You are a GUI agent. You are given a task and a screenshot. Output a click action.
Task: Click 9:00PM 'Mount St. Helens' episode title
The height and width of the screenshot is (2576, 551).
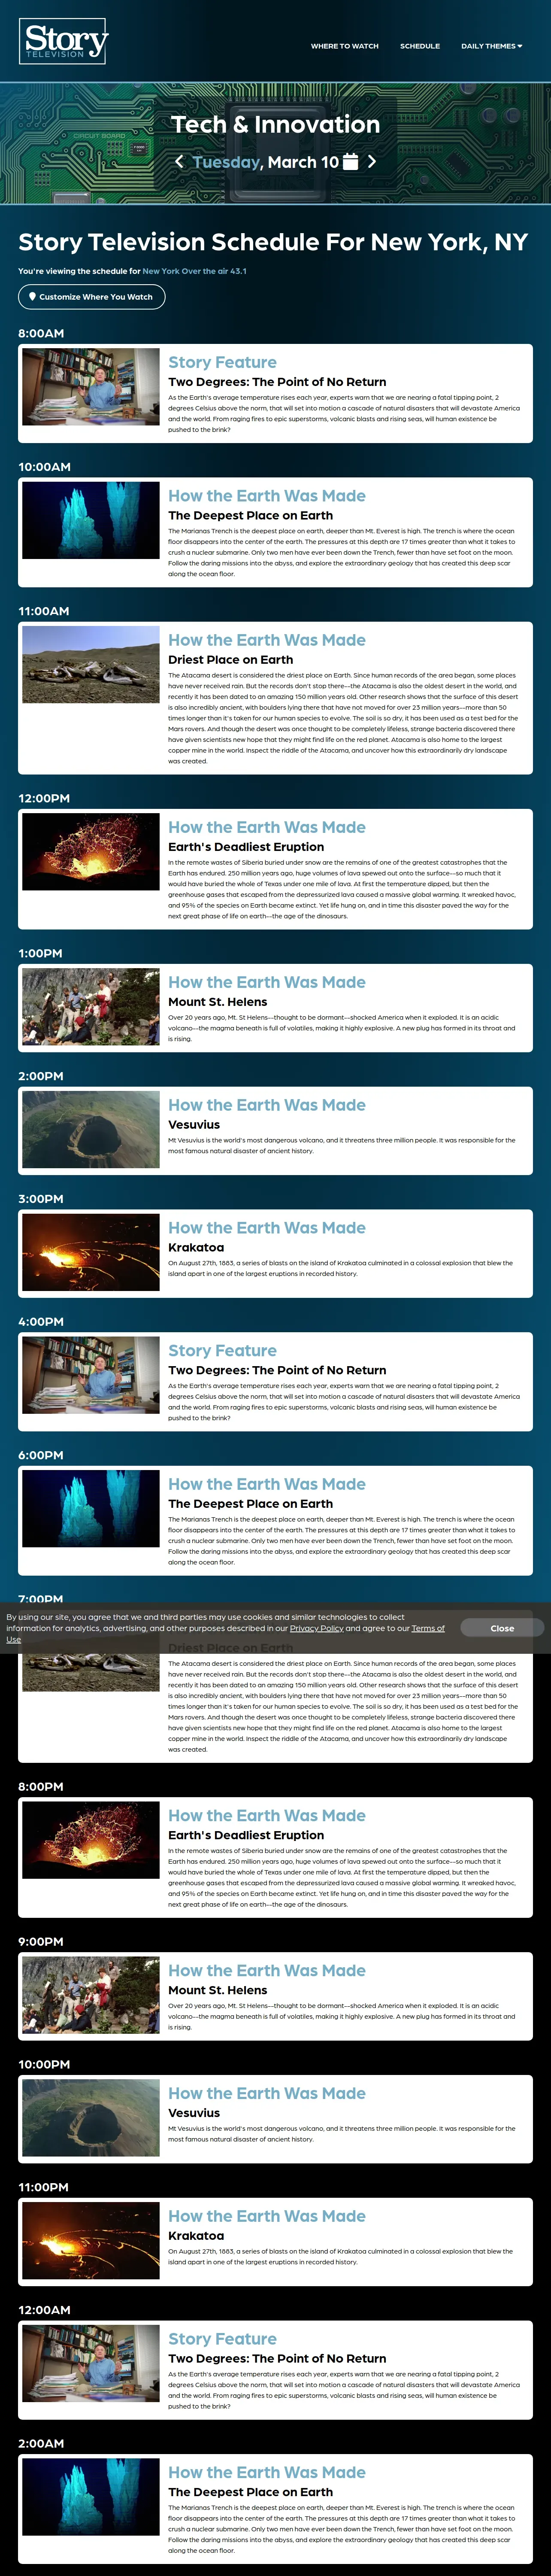click(x=218, y=1990)
